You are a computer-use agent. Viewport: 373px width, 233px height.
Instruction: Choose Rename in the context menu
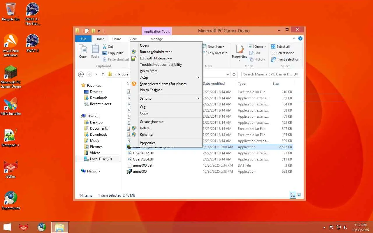(166, 135)
